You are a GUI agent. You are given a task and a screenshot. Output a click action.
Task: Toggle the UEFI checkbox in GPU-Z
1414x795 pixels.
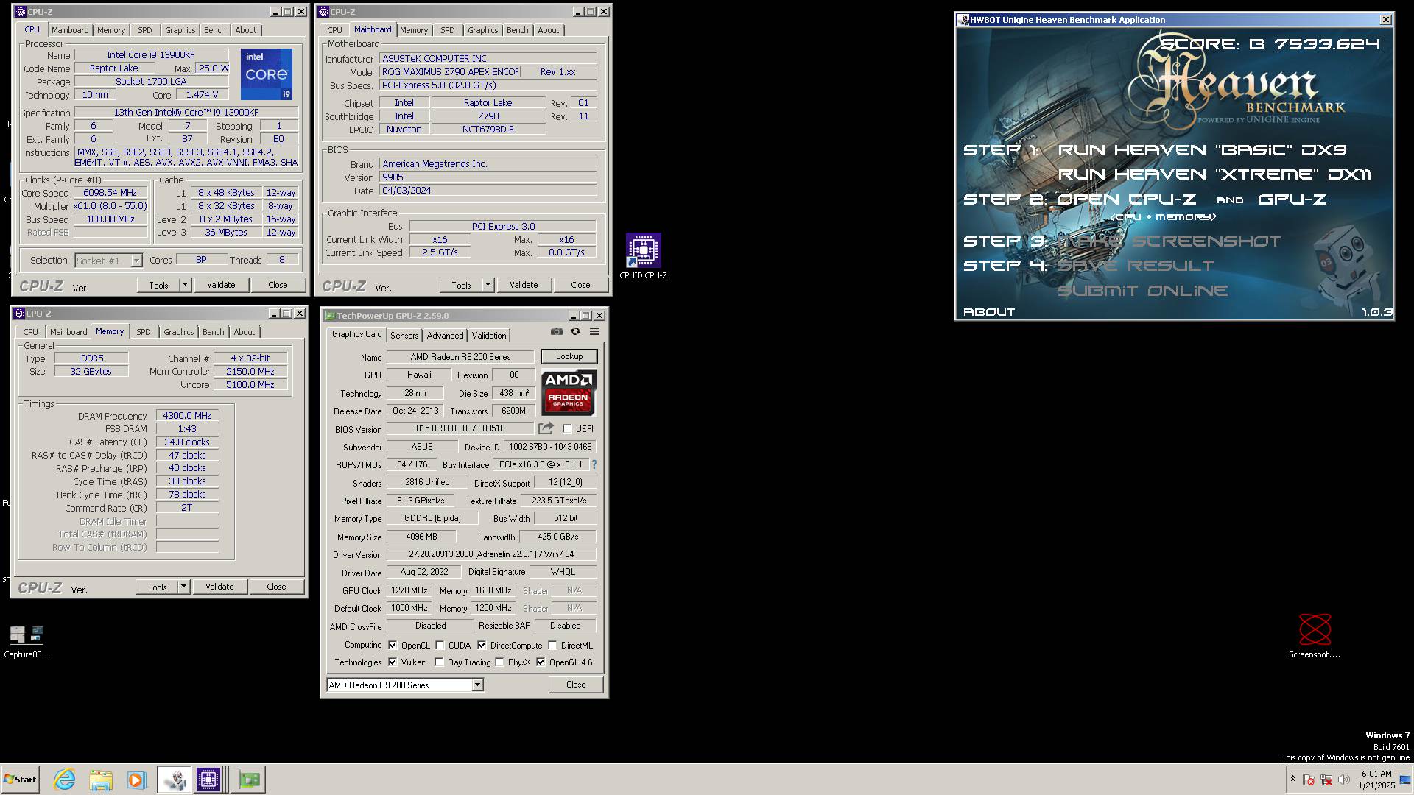pos(567,428)
